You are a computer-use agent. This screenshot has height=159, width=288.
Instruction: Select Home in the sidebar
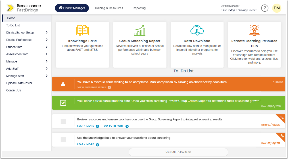coord(26,18)
